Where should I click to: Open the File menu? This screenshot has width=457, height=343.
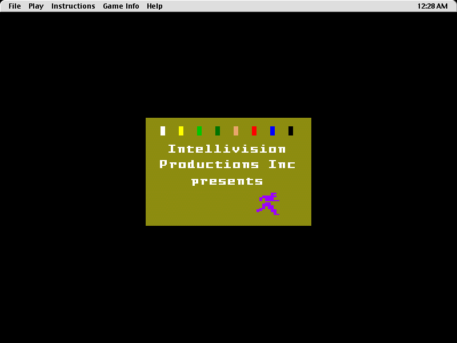click(15, 6)
